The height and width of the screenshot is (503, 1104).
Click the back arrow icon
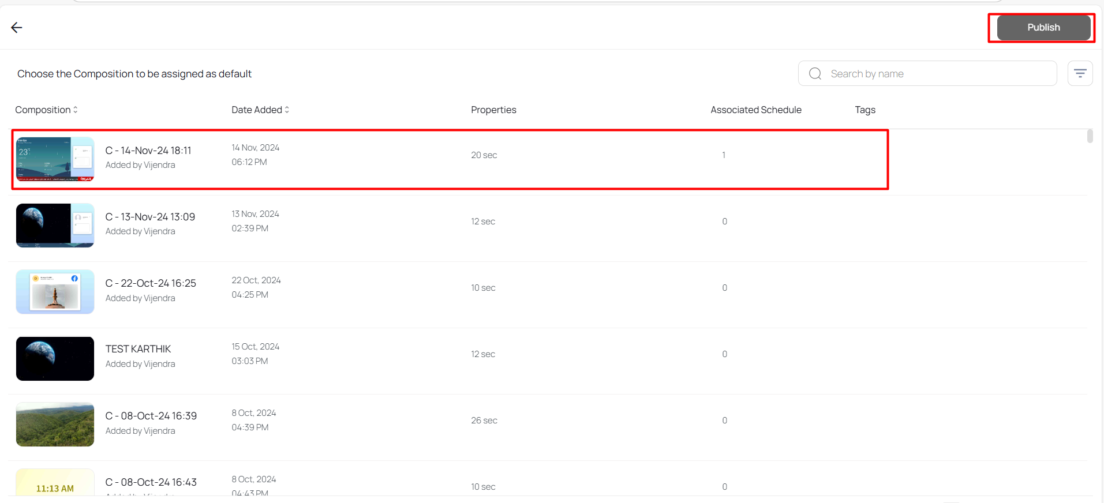click(x=16, y=28)
